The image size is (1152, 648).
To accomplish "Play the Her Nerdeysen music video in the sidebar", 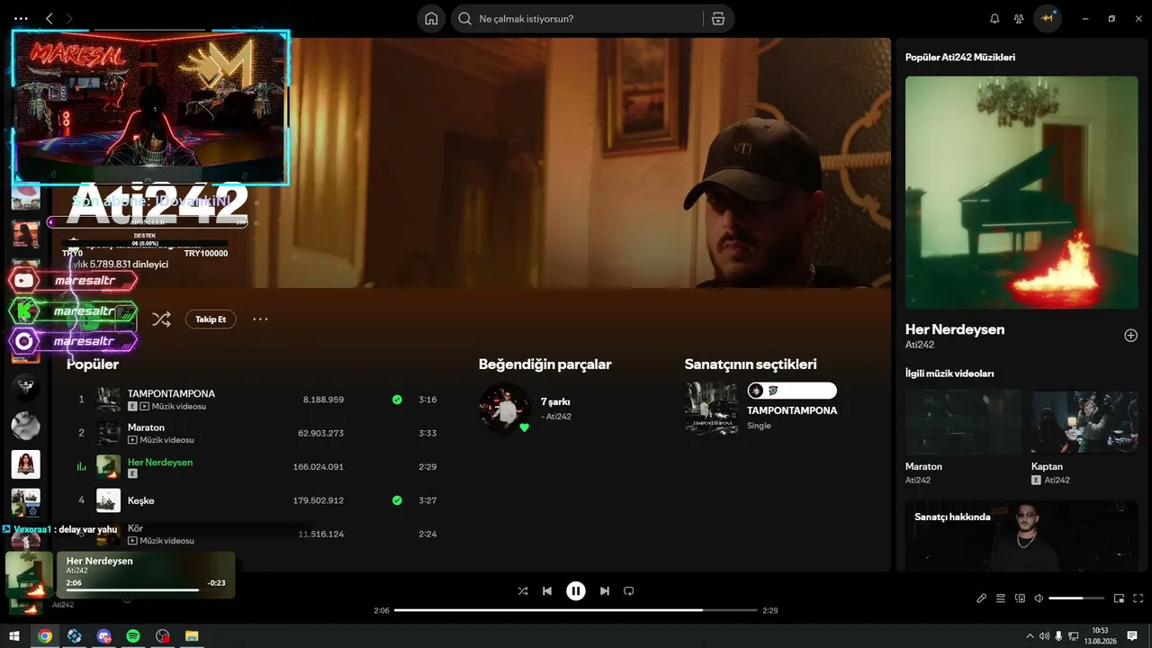I will tap(1021, 193).
